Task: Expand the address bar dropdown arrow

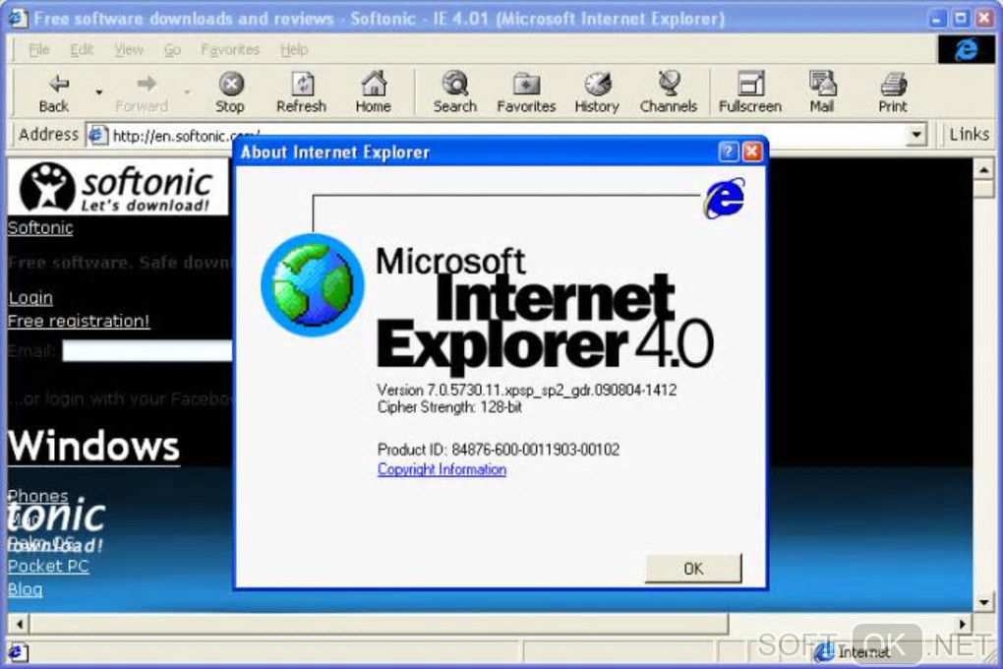Action: 916,135
